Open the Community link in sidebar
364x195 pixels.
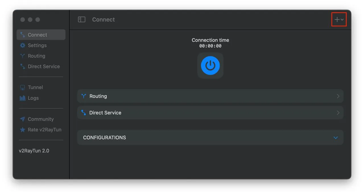[41, 119]
